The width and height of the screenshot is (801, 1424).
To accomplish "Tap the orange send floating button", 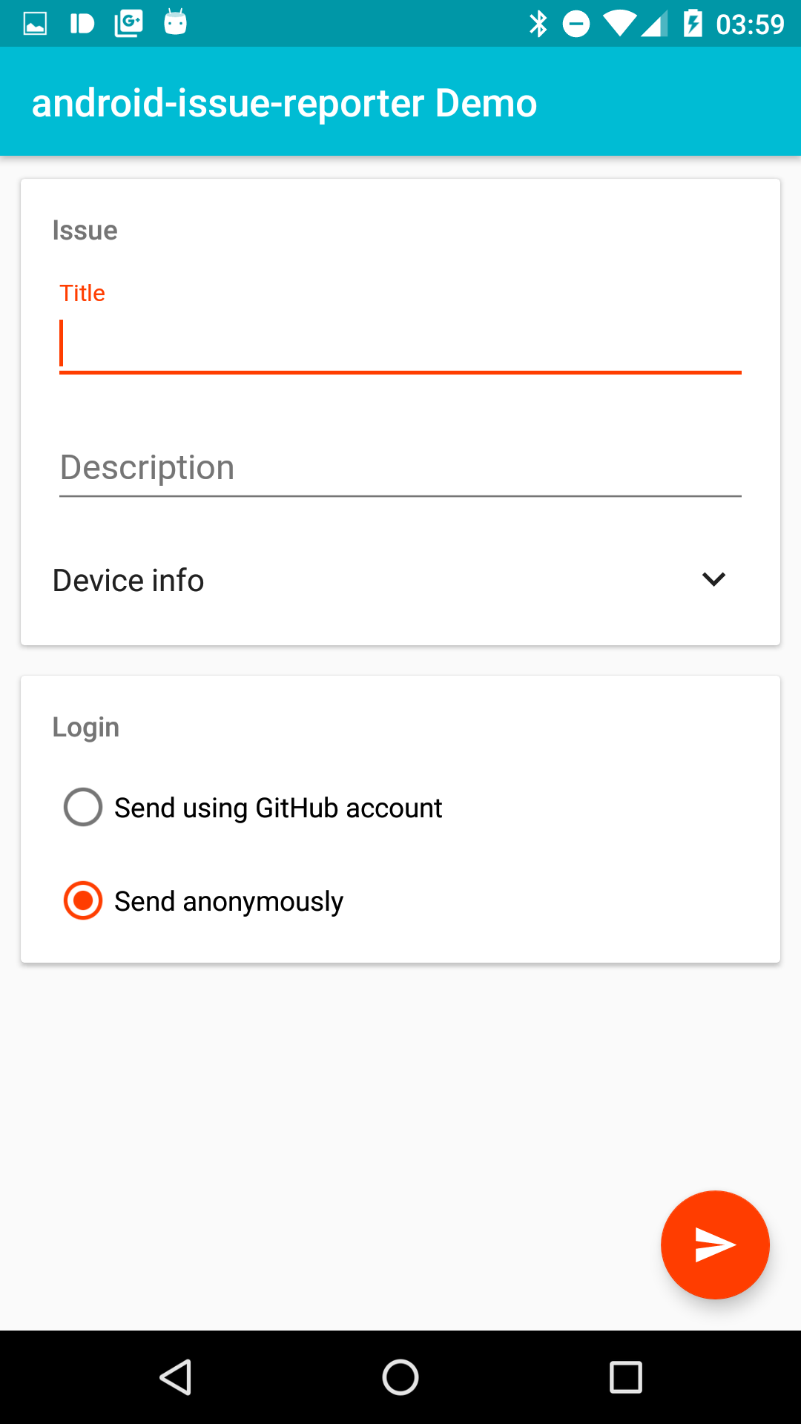I will click(715, 1245).
